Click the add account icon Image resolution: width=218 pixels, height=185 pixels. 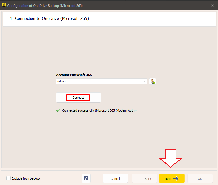pyautogui.click(x=152, y=81)
